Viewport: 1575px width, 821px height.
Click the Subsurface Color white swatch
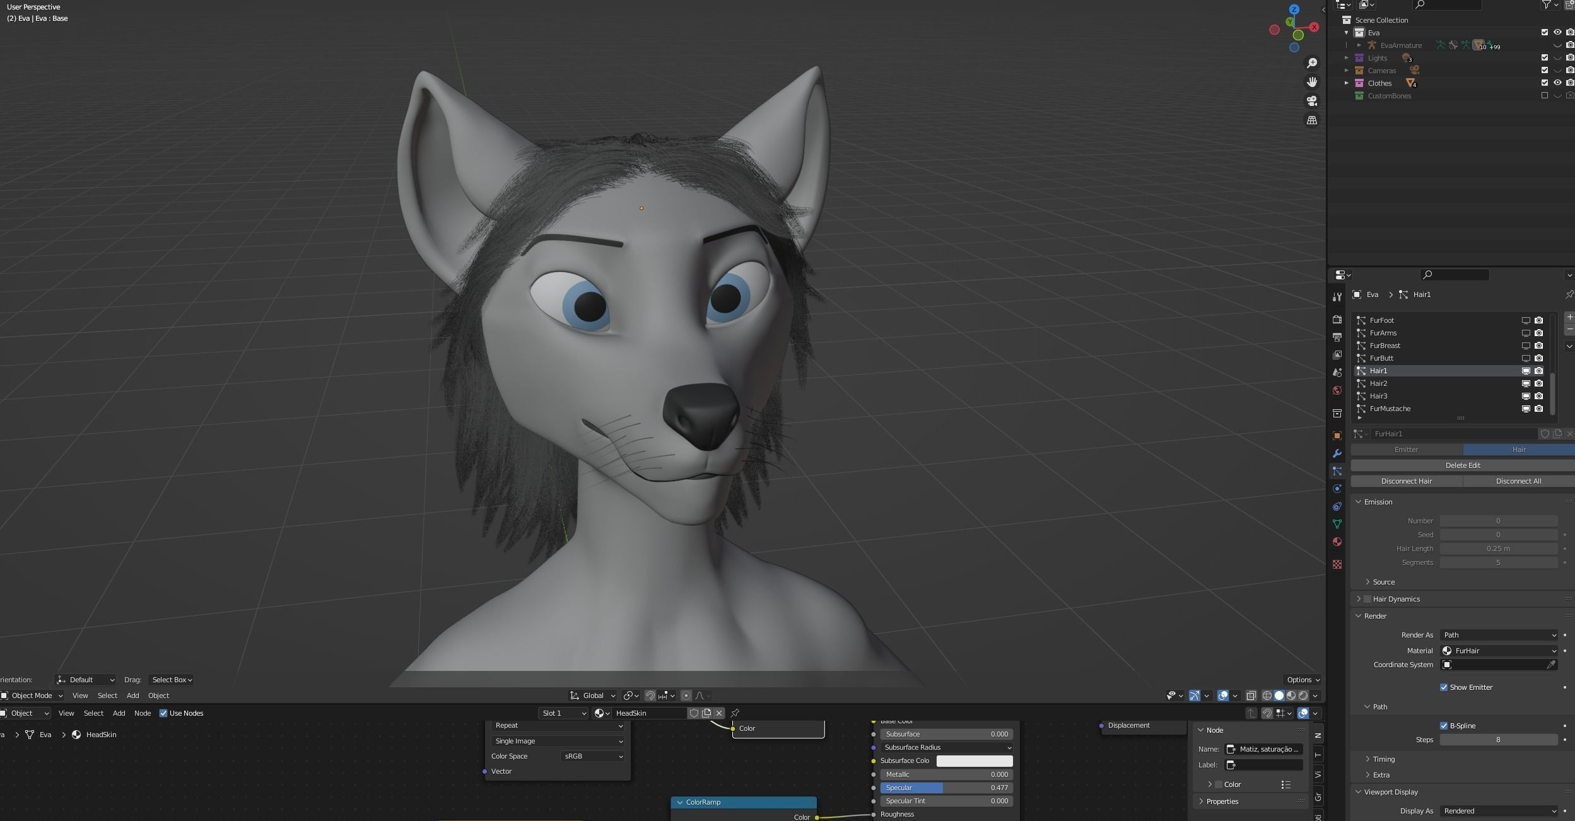click(x=975, y=761)
